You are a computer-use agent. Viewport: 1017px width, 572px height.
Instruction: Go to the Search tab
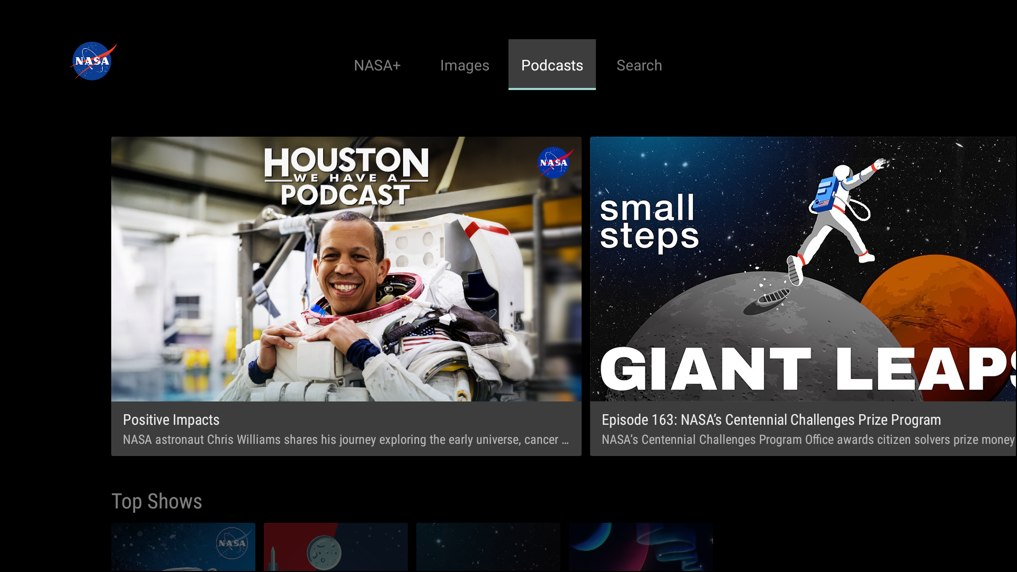tap(639, 65)
